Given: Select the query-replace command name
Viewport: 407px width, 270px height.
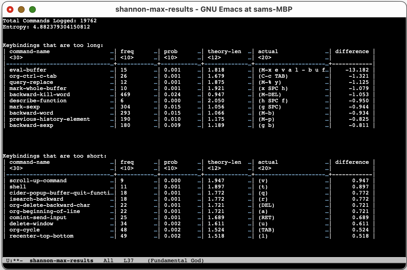Looking at the screenshot, I should pyautogui.click(x=31, y=82).
